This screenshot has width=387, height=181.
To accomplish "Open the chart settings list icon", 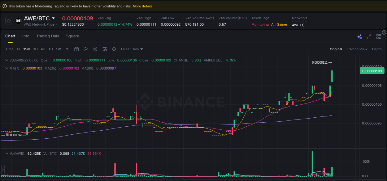I will click(105, 49).
